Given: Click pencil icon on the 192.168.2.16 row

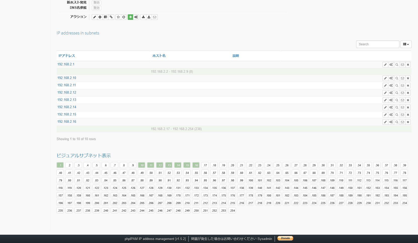Looking at the screenshot, I should [385, 122].
